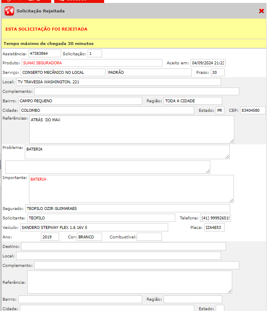Click the red globe icon in dialog title
This screenshot has width=269, height=311.
[10, 11]
